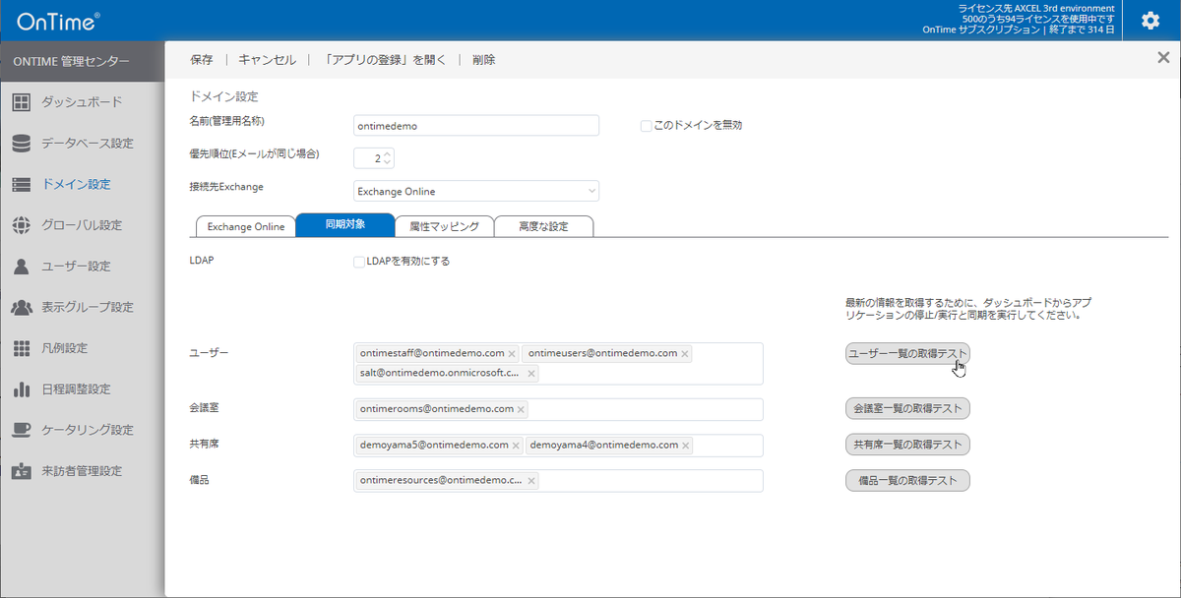Open the 属性マッピング tab
Viewport: 1181px width, 598px height.
coord(444,226)
